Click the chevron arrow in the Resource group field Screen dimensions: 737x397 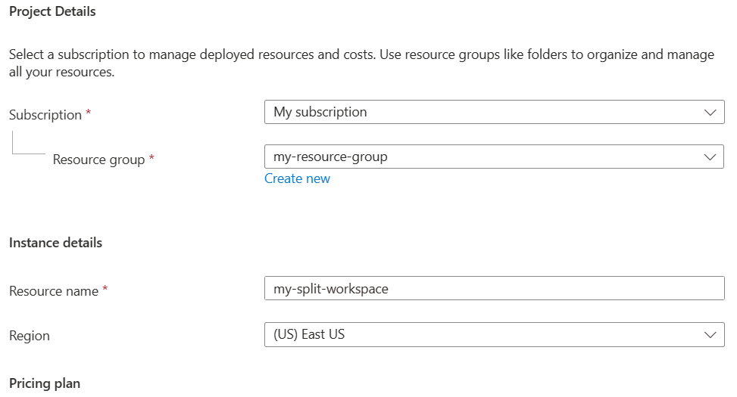pos(710,157)
